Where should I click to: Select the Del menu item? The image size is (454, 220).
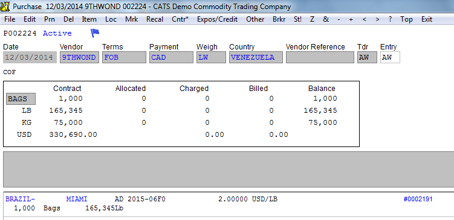pyautogui.click(x=69, y=19)
